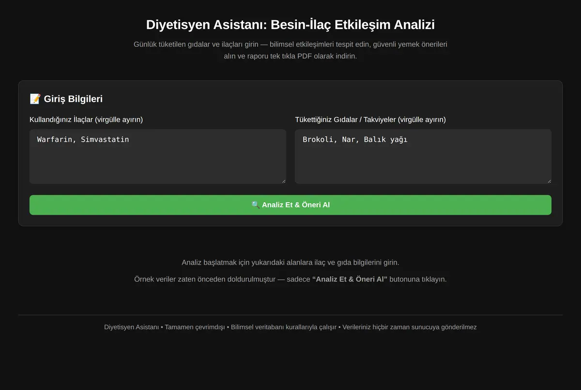Screen dimensions: 581x390
Task: Click the footer text about offline operation
Action: pyautogui.click(x=290, y=327)
